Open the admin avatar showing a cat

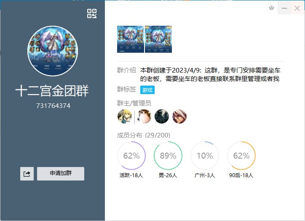(144, 116)
